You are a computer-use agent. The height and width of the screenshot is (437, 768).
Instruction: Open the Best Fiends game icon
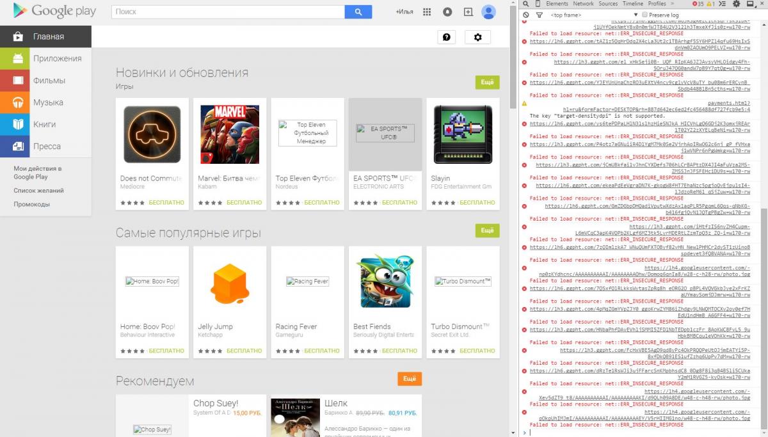[x=385, y=283]
